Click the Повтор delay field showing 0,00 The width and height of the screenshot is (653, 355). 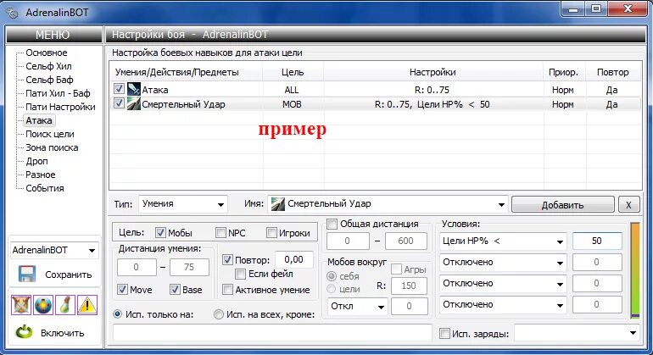[294, 260]
